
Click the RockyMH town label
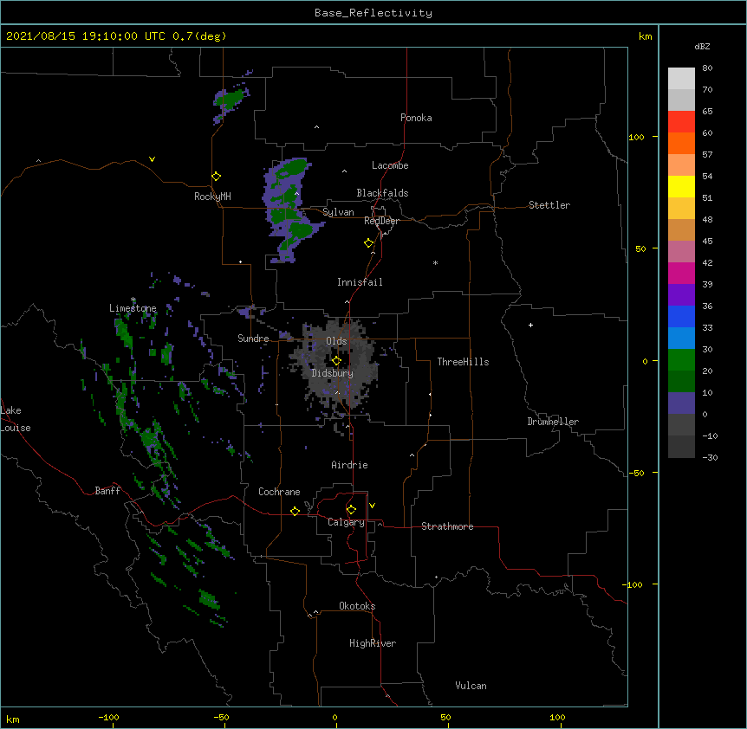[x=212, y=197]
